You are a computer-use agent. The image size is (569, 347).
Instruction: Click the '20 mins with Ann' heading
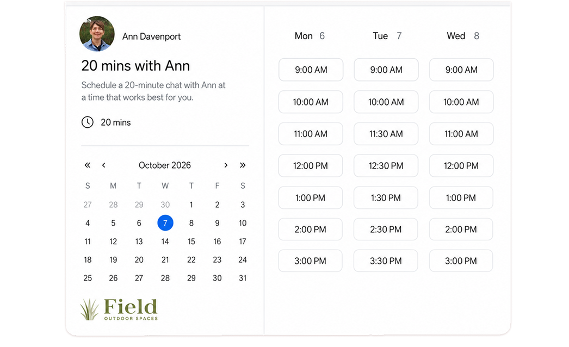[x=135, y=66]
